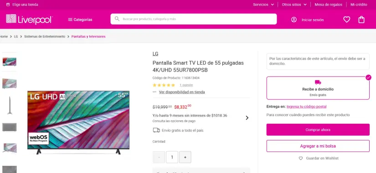Focus the product search field

(194, 19)
